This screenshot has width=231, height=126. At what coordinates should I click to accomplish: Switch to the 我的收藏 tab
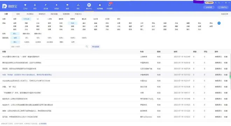click(x=54, y=14)
